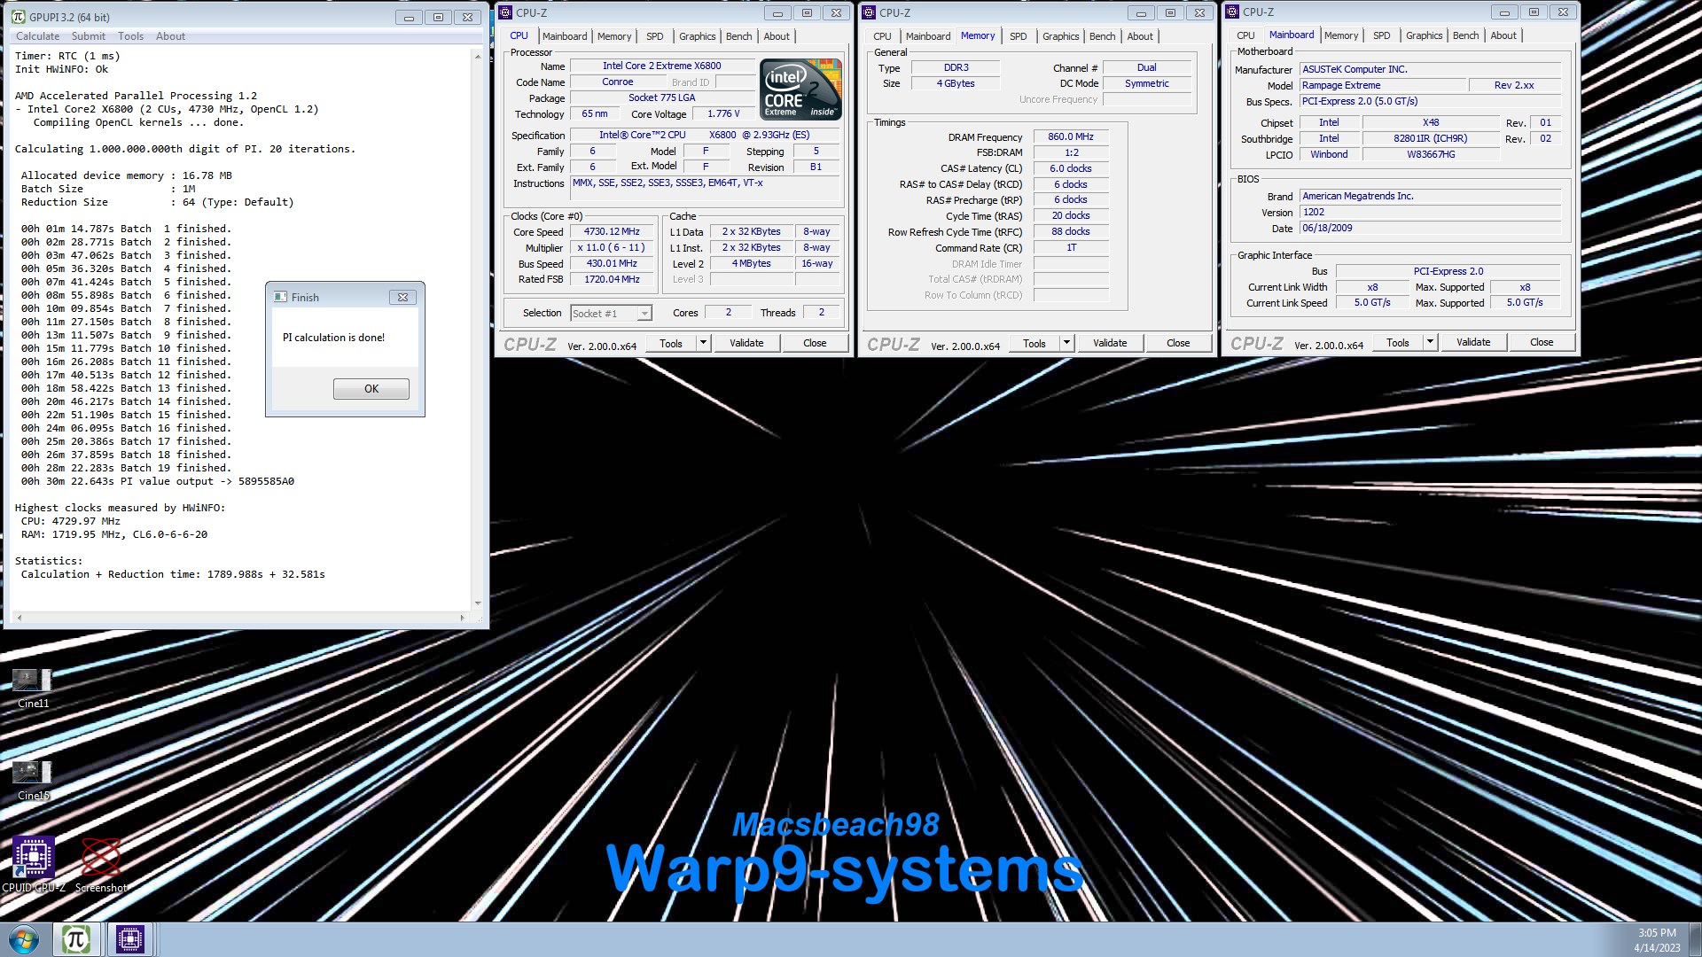Screen dimensions: 1702x957
Task: Click the BIOS Date 06/18/2009 field
Action: [1430, 228]
